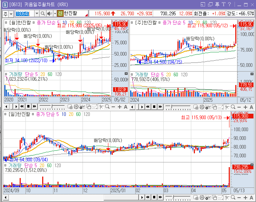Add indicator on weekly chart toolbar
The width and height of the screenshot is (256, 202).
[x=208, y=107]
